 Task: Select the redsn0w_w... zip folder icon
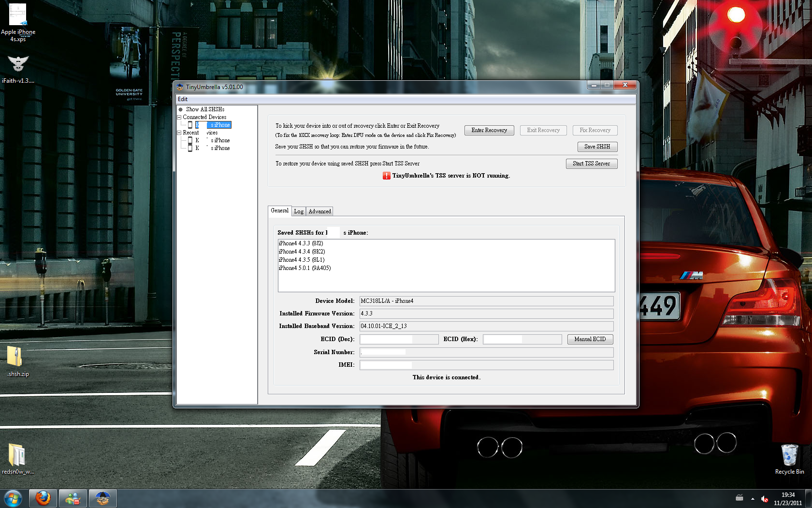click(18, 459)
